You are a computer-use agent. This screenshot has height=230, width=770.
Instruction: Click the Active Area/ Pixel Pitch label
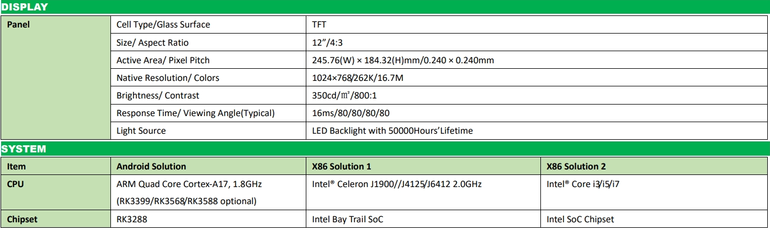[x=163, y=60]
